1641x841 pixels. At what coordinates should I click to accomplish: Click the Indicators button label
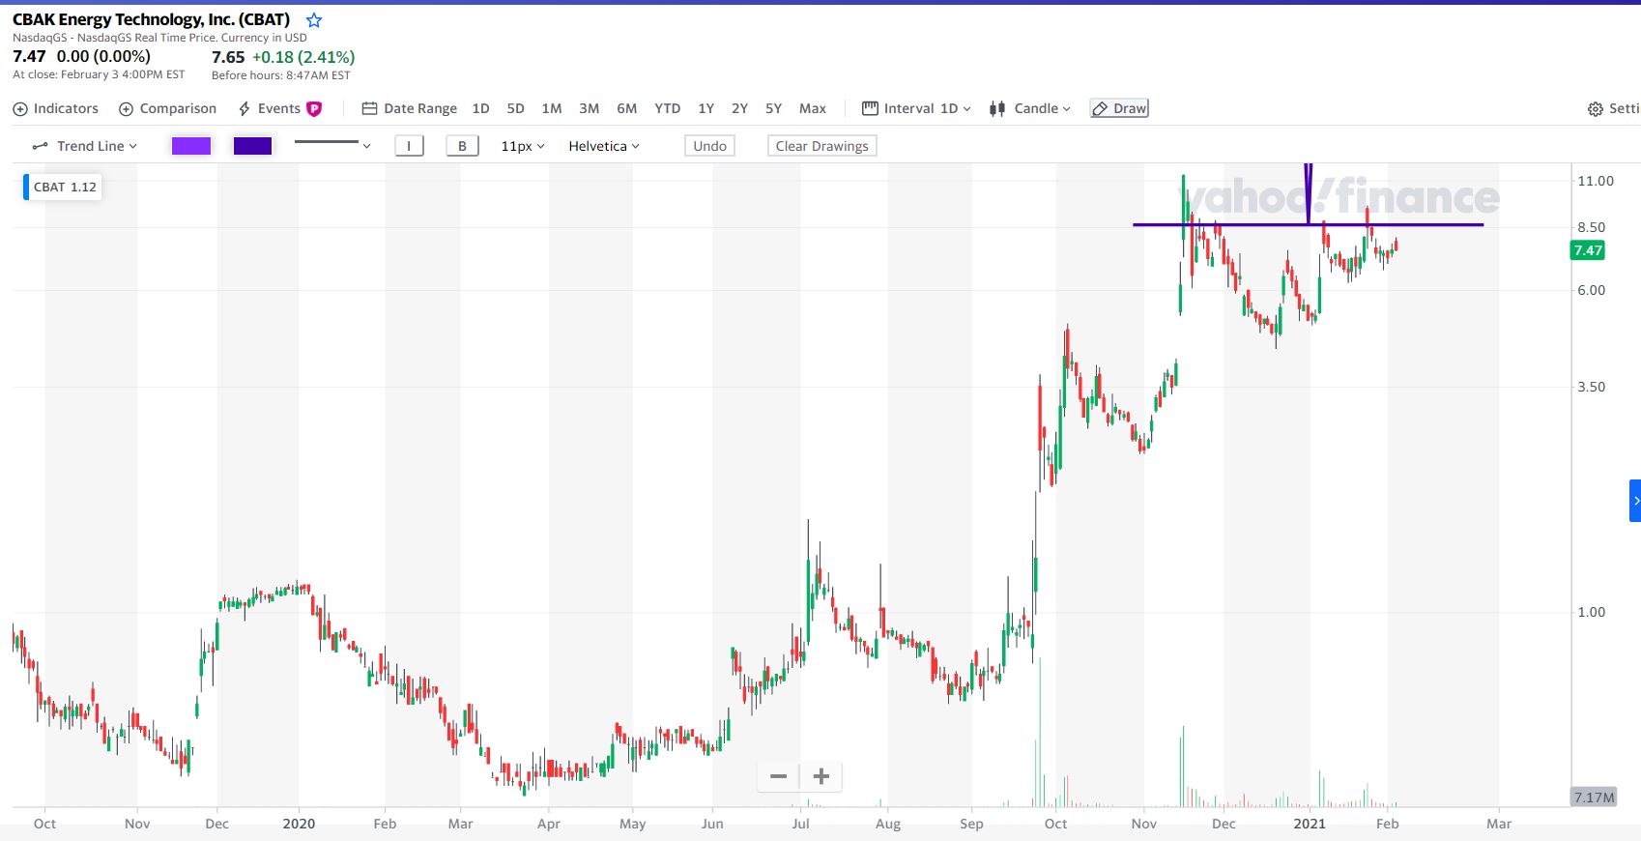pyautogui.click(x=66, y=108)
